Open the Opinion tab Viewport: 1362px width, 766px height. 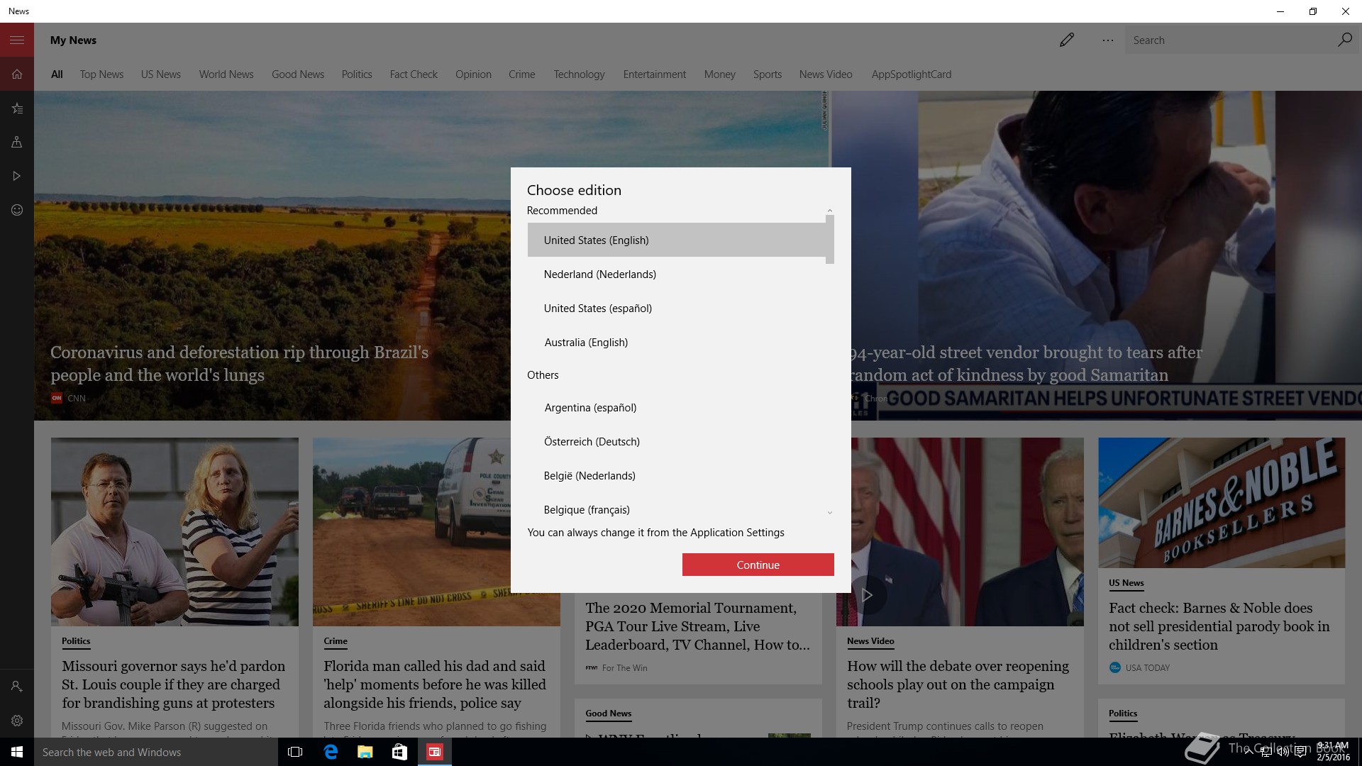pyautogui.click(x=473, y=74)
